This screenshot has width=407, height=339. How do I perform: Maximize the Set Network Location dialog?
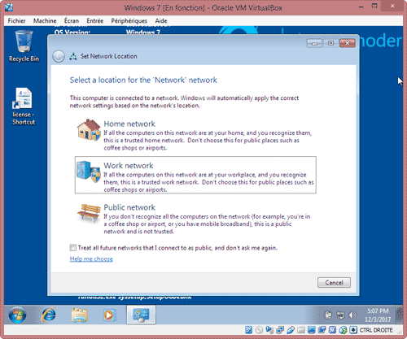(330, 43)
